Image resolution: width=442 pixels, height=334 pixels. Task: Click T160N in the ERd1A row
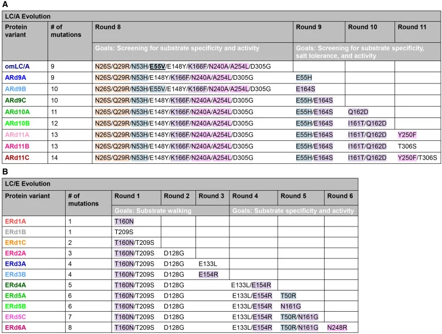(x=124, y=221)
